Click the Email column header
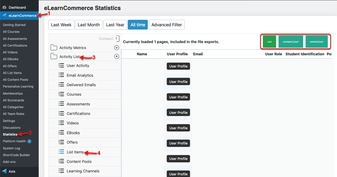The width and height of the screenshot is (337, 177). click(x=198, y=54)
